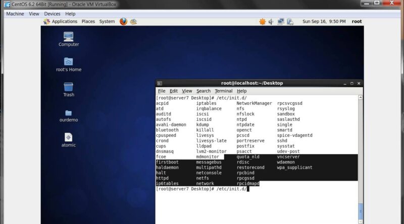The height and width of the screenshot is (224, 404).
Task: Maximize the terminal window
Action: point(351,84)
